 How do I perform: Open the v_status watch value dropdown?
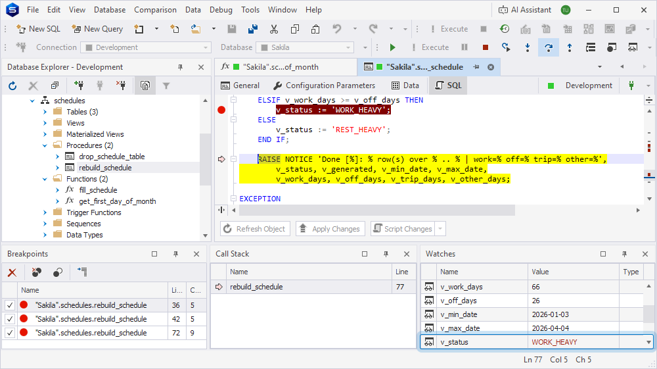[x=648, y=342]
